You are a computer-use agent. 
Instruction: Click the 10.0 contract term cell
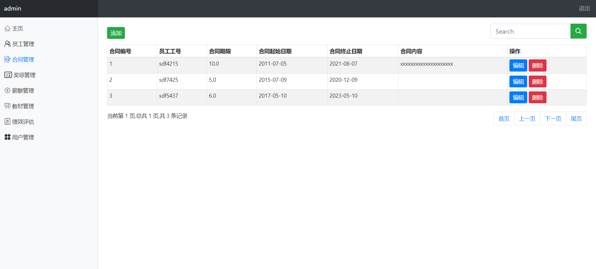pyautogui.click(x=232, y=65)
